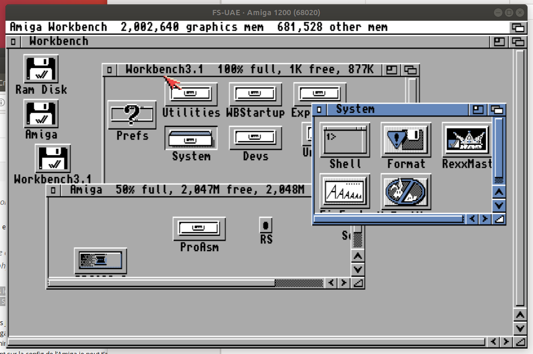Click the main Workbench window zoom gadget
Viewport: 533px width, 354px height.
(499, 41)
